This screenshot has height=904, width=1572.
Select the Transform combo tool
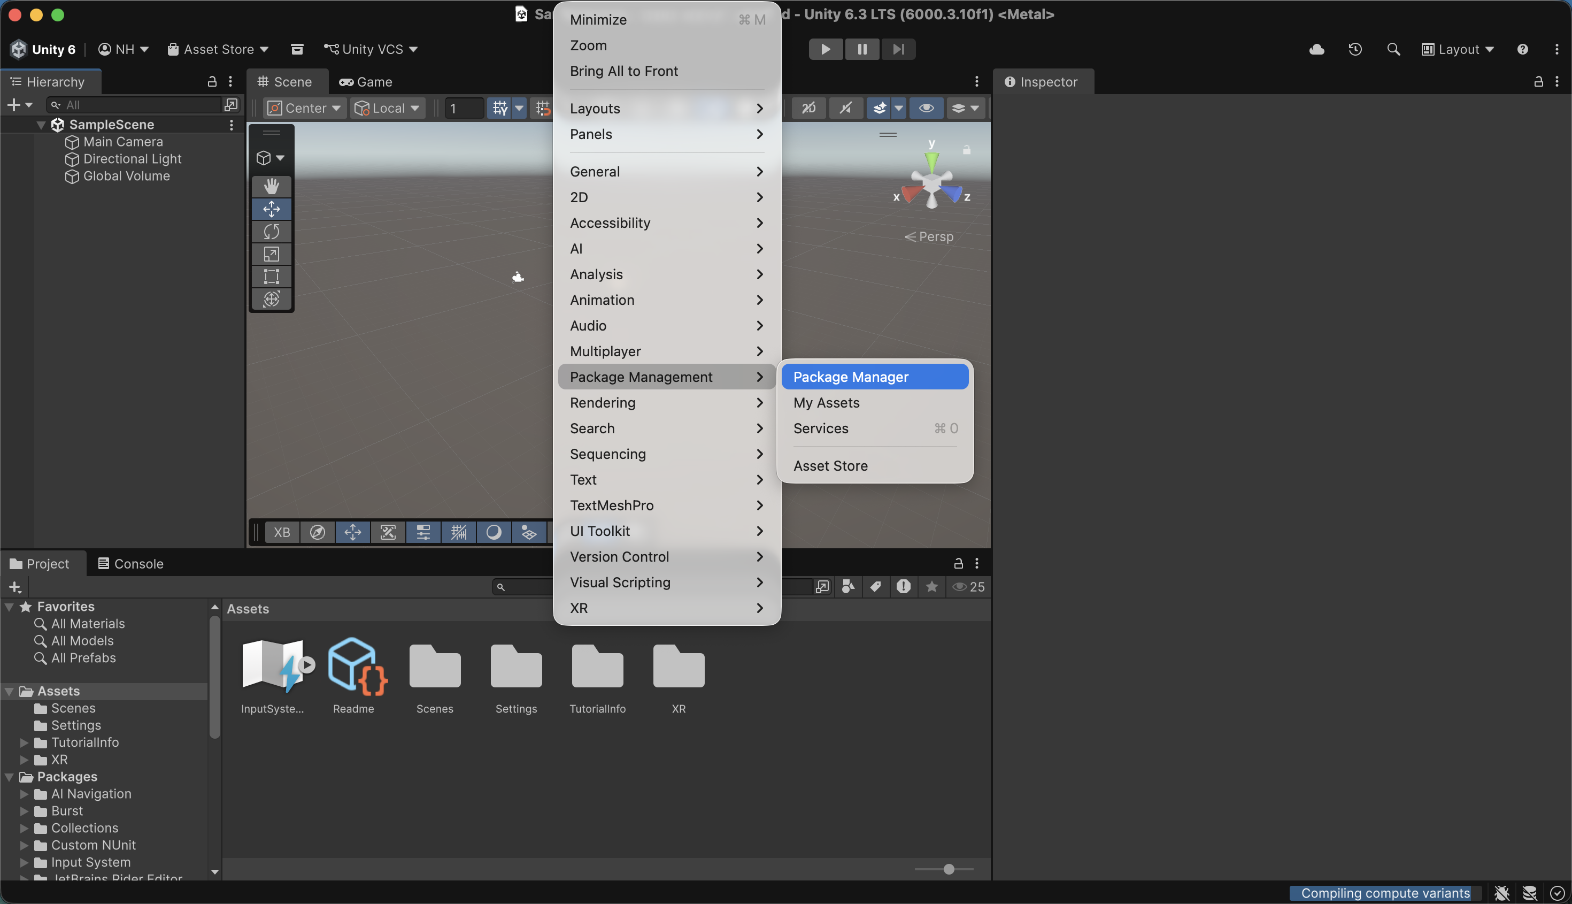(x=271, y=298)
